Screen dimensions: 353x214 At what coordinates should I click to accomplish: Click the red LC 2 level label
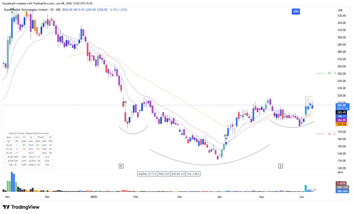pos(331,134)
